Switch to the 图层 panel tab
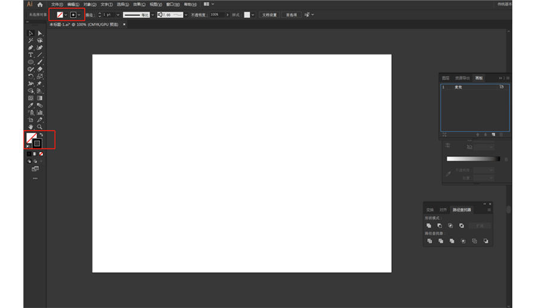 point(446,78)
